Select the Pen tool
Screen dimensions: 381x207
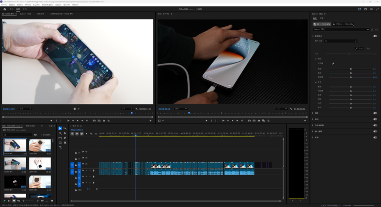tap(65, 138)
